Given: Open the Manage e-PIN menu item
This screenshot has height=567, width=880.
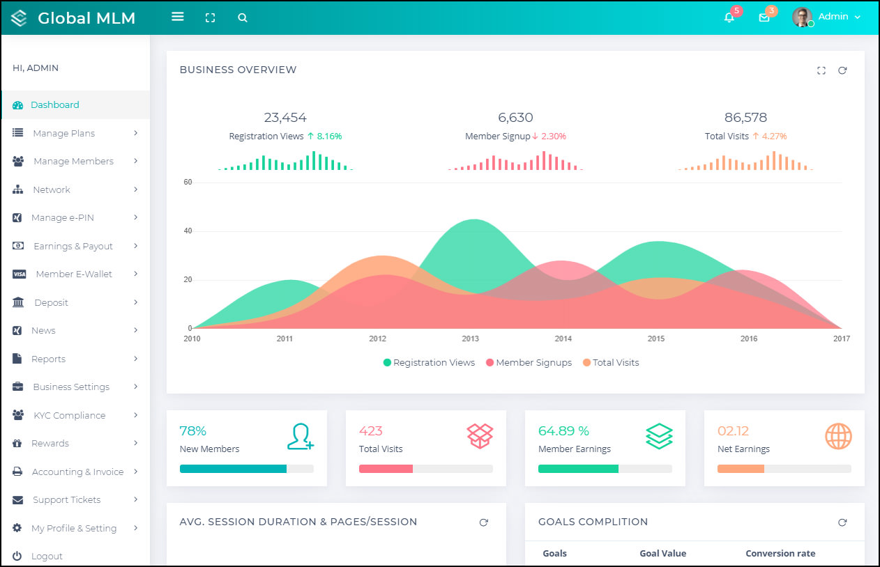Looking at the screenshot, I should [x=75, y=218].
